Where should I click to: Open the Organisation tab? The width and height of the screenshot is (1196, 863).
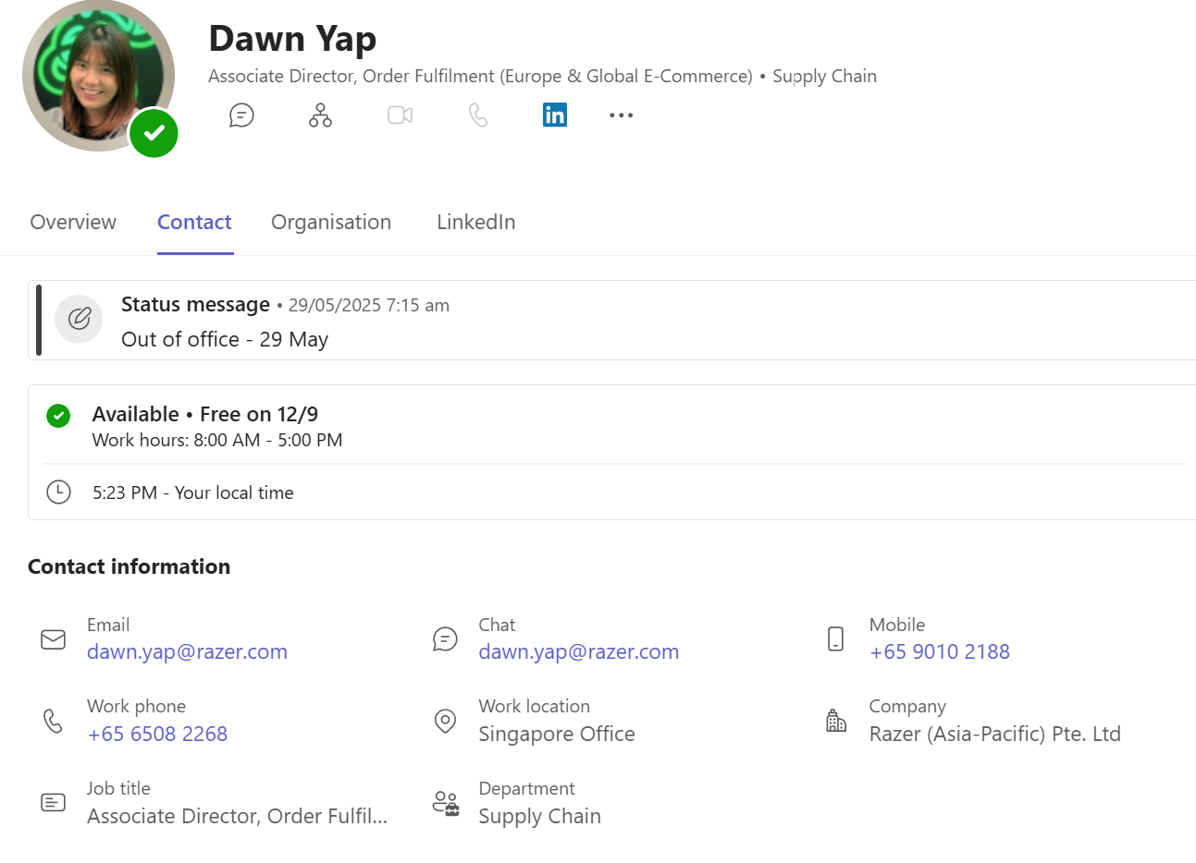331,223
